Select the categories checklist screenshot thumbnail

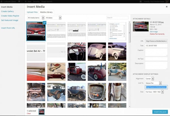117,31
